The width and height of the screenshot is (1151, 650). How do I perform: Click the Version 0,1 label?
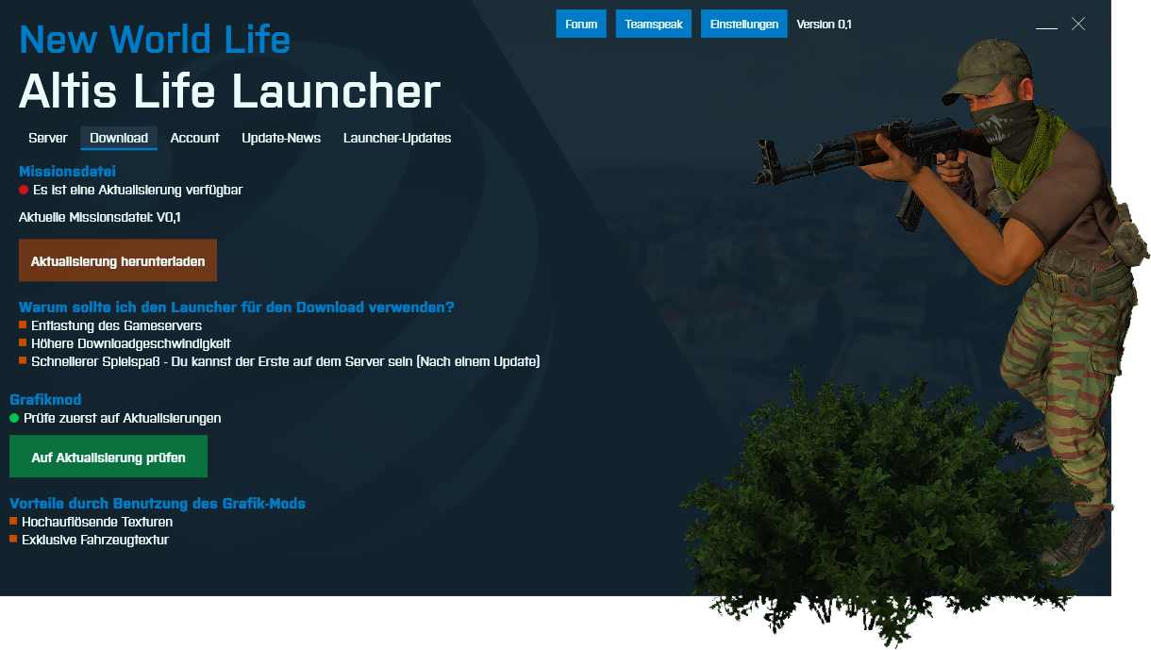click(824, 25)
